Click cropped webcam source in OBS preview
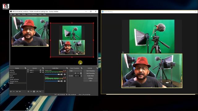The height and width of the screenshot is (111, 198). point(30,31)
